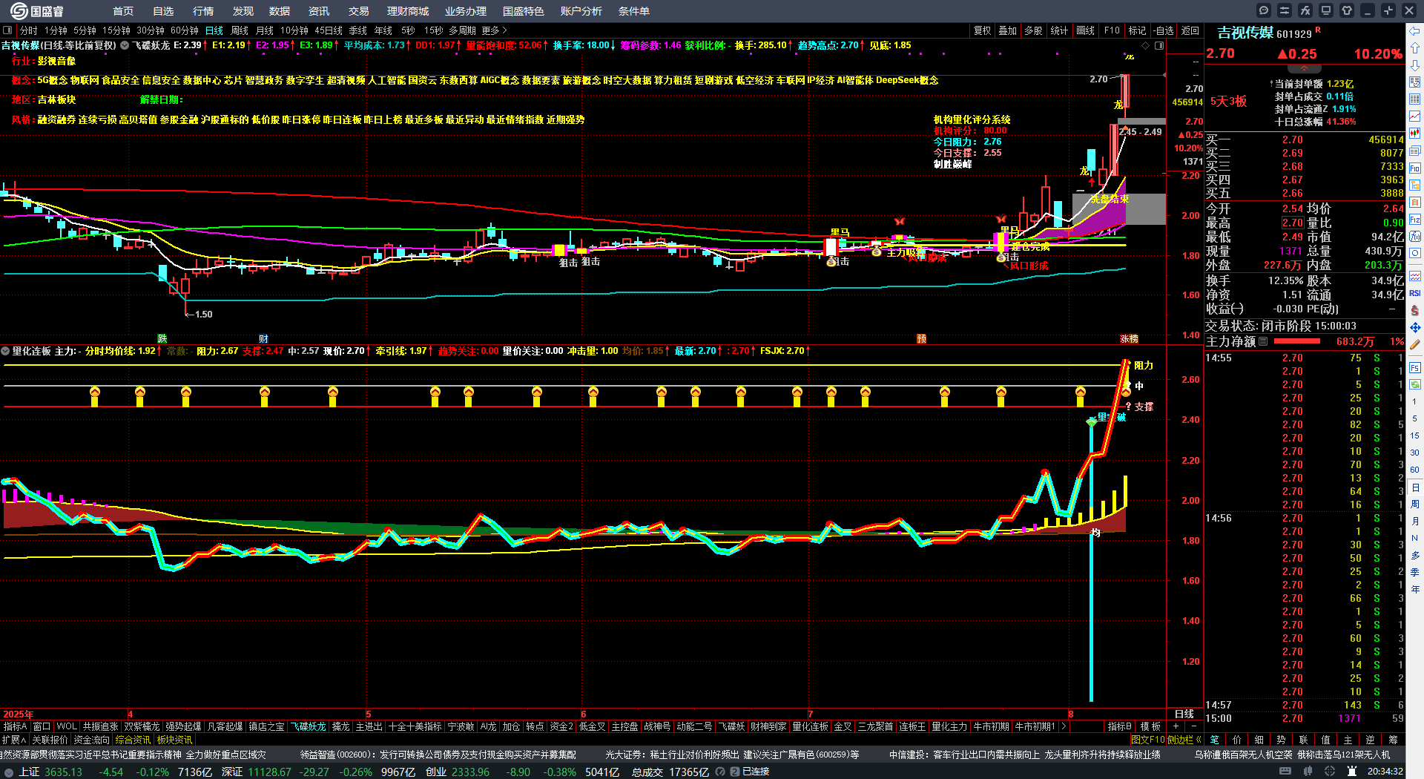Image resolution: width=1424 pixels, height=779 pixels.
Task: Select the 筹 chip distribution tab
Action: (x=1393, y=740)
